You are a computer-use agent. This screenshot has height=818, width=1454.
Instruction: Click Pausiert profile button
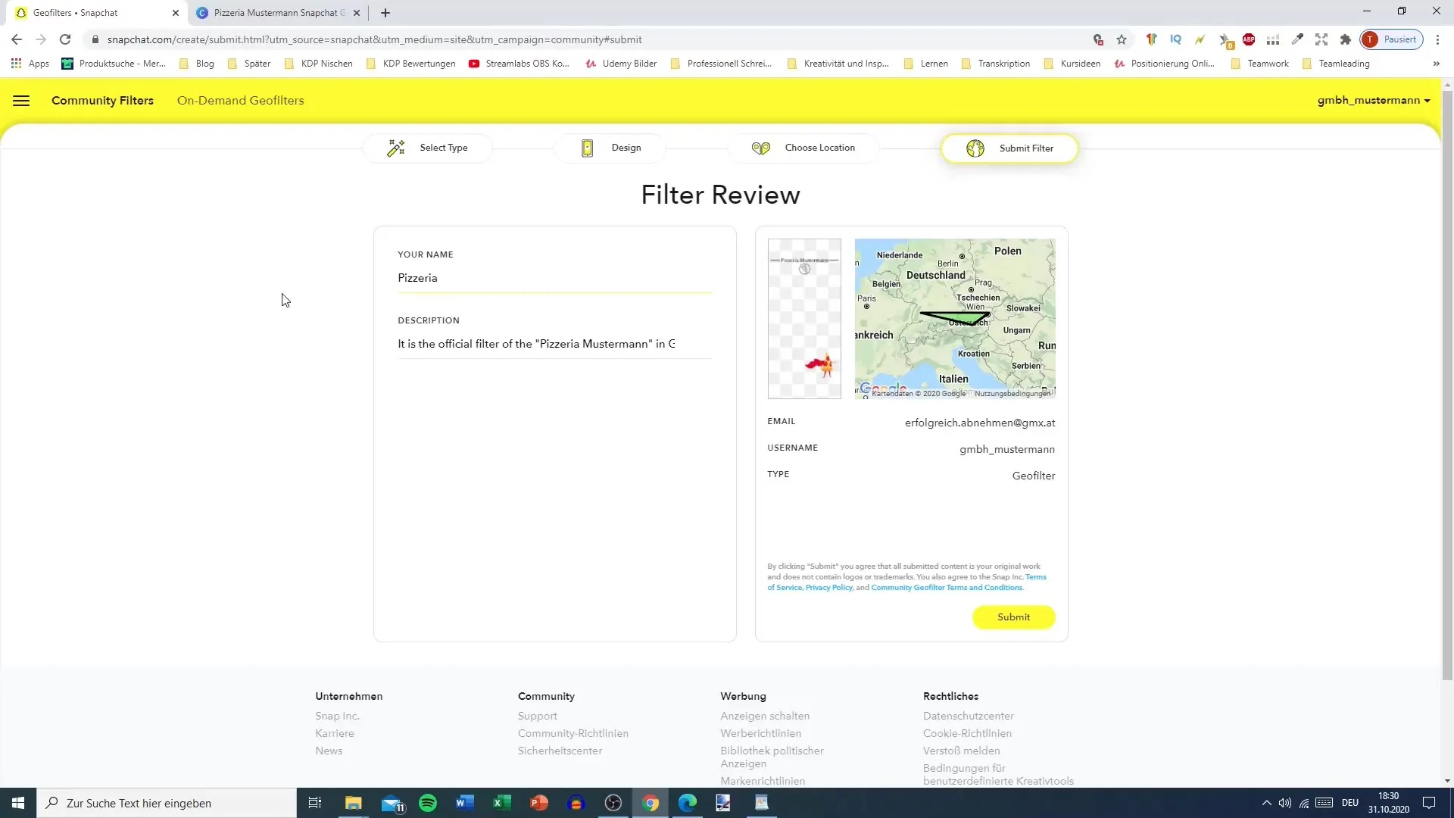[1392, 39]
